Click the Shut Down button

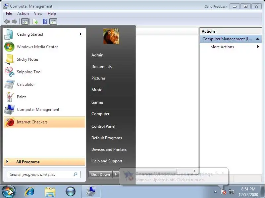[x=100, y=175]
